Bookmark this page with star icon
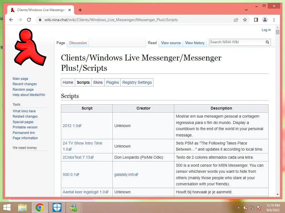Image resolution: width=285 pixels, height=213 pixels. click(245, 20)
